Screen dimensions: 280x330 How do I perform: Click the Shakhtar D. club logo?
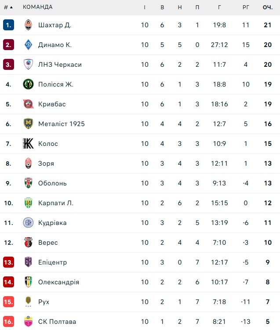28,25
